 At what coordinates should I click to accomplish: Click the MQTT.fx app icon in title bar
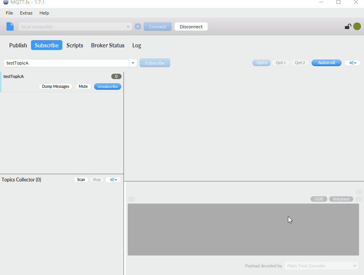pyautogui.click(x=6, y=2)
